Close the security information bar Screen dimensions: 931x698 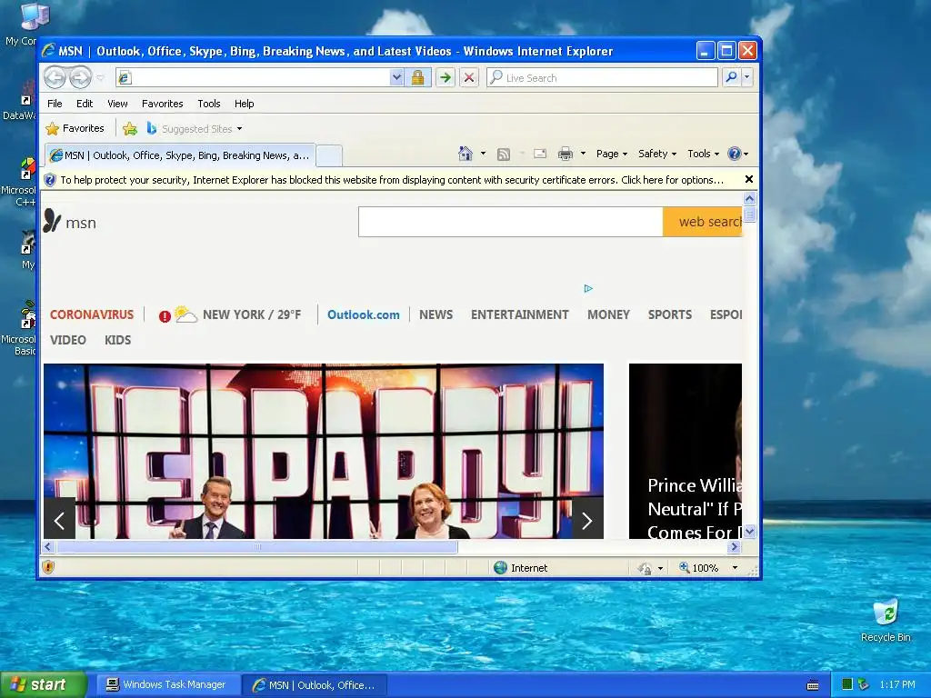749,179
